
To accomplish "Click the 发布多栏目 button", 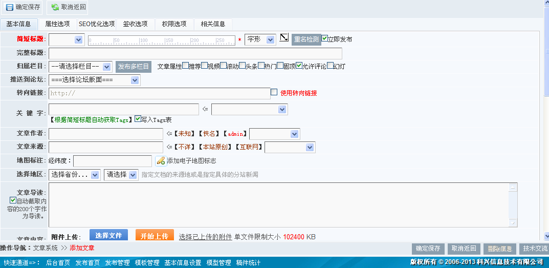I will point(134,67).
